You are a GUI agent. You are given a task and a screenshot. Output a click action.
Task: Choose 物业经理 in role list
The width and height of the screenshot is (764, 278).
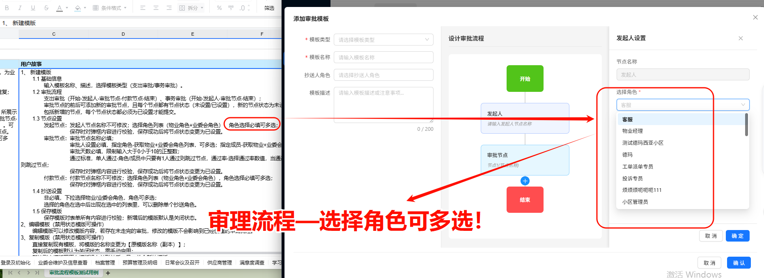(x=681, y=131)
